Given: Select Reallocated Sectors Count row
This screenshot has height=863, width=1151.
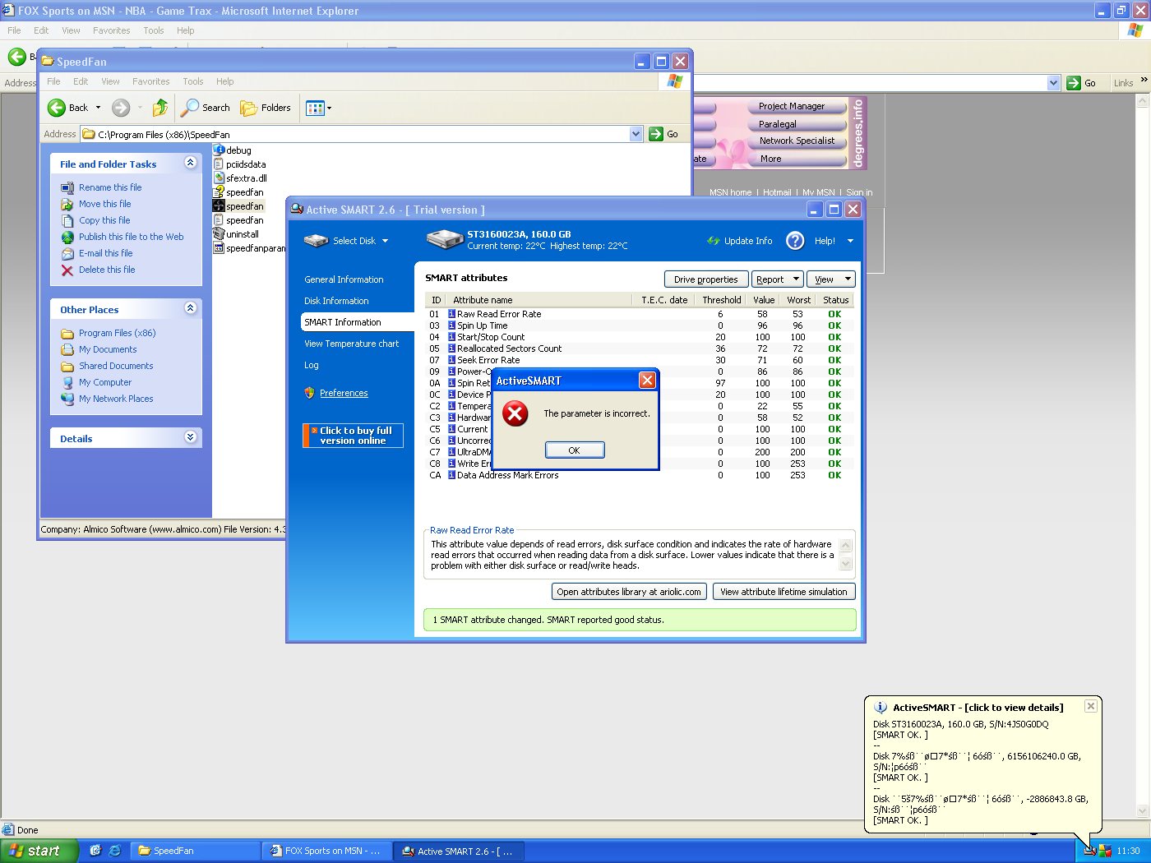Looking at the screenshot, I should [639, 348].
